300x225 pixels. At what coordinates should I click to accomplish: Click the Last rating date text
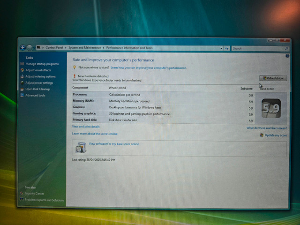pyautogui.click(x=94, y=160)
